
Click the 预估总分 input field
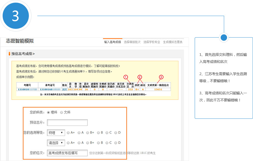[x=67, y=123]
